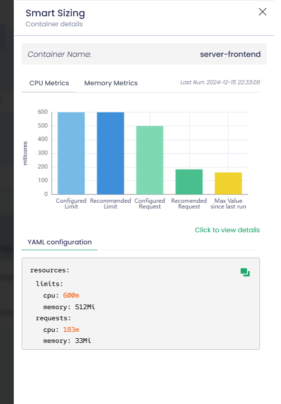This screenshot has height=404, width=281.
Task: Click the 512Mi memory limit line
Action: (x=69, y=307)
